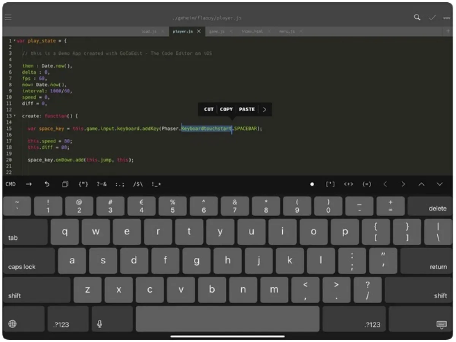Open the !_* symbols group

pyautogui.click(x=156, y=184)
